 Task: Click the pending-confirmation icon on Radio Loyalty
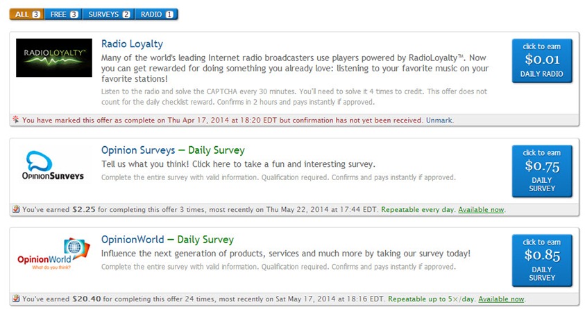[x=16, y=119]
